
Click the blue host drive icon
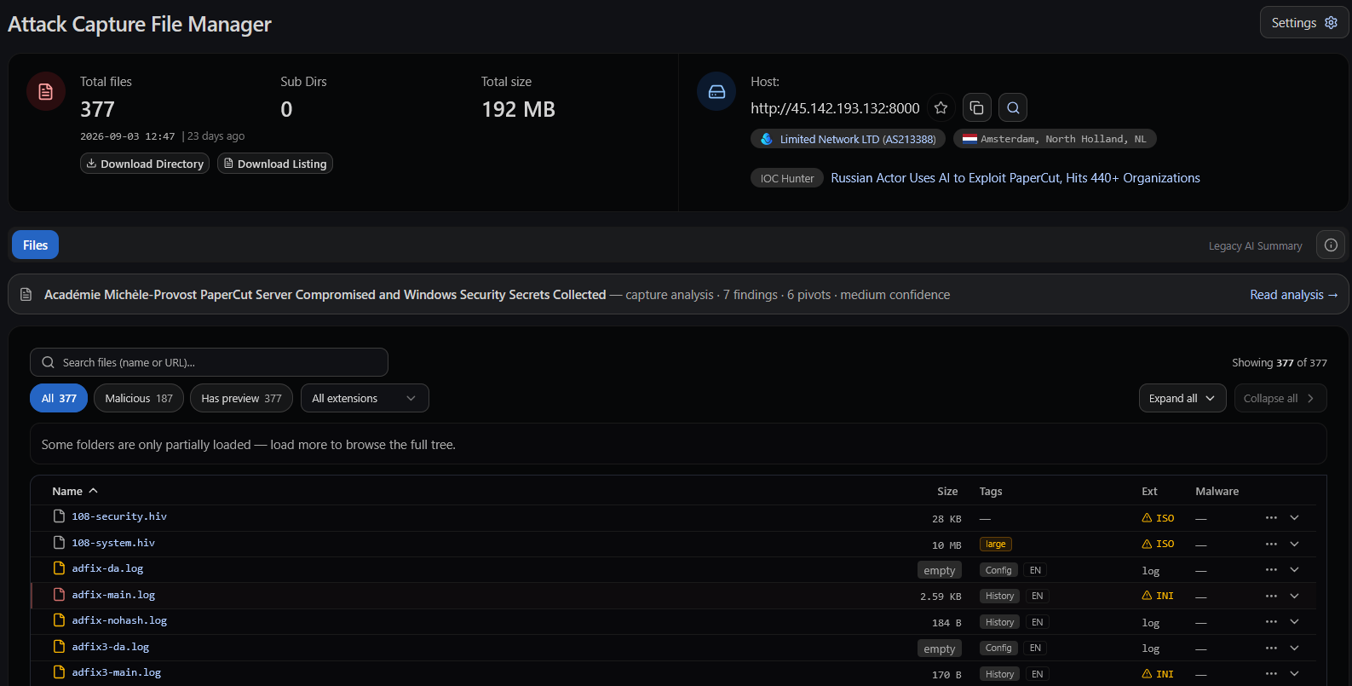point(716,91)
